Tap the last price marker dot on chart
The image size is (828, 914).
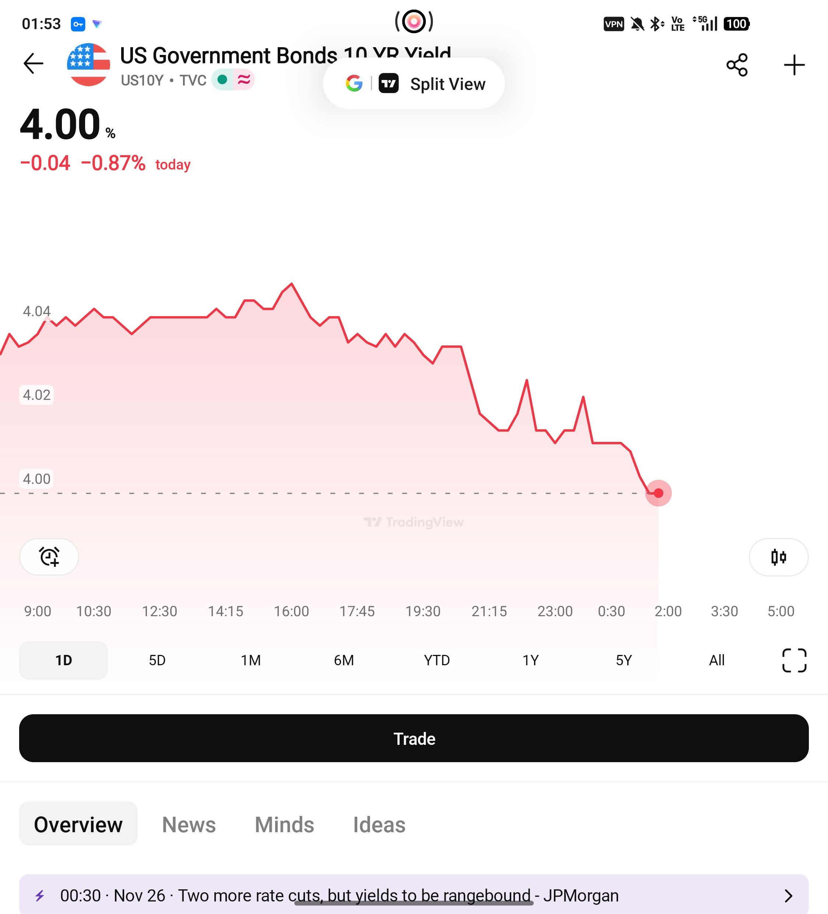658,493
